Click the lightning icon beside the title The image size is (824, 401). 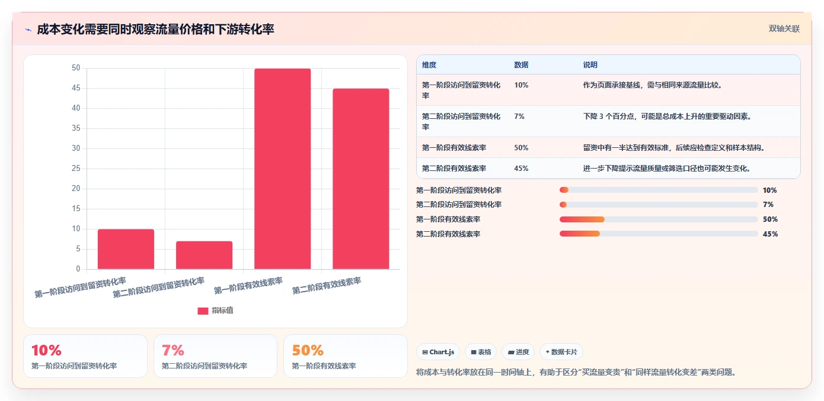coord(28,30)
